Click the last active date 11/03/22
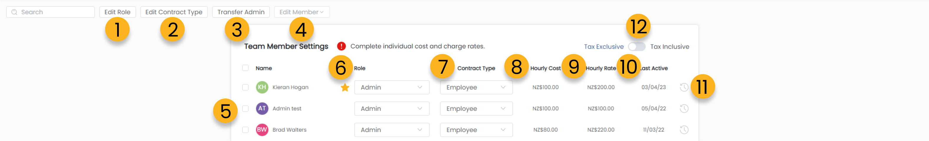This screenshot has width=929, height=141. click(654, 130)
